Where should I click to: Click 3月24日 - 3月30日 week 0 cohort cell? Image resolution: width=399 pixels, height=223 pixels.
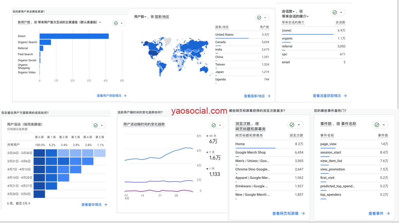(x=39, y=153)
